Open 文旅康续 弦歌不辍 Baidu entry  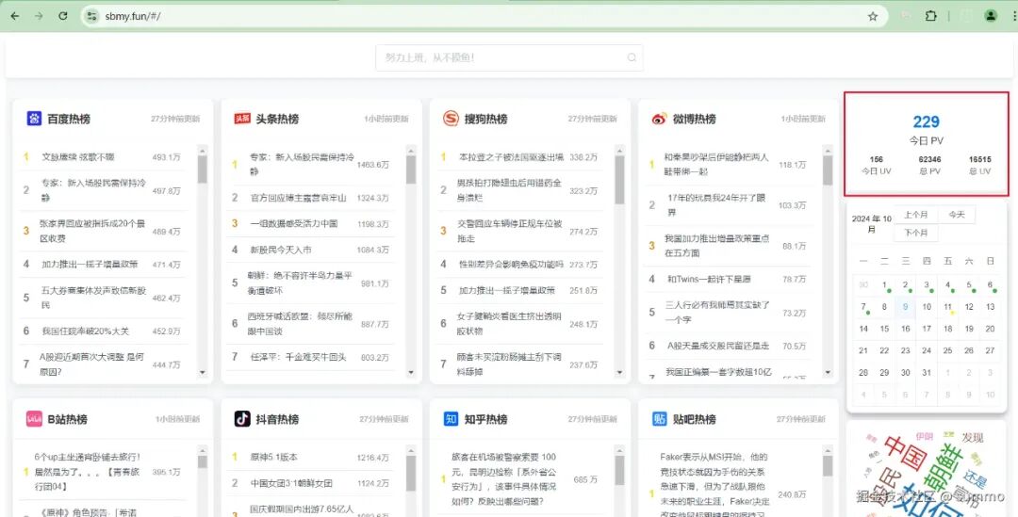pyautogui.click(x=78, y=157)
